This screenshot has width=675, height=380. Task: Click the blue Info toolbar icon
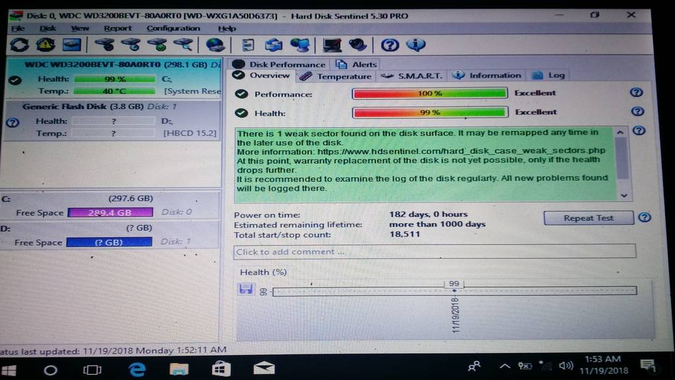[416, 45]
